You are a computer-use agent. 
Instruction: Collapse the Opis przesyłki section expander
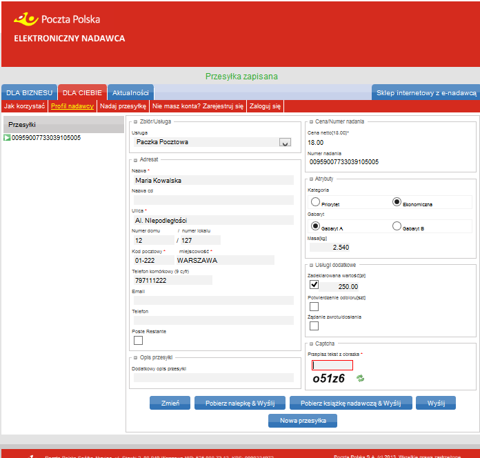pyautogui.click(x=135, y=358)
